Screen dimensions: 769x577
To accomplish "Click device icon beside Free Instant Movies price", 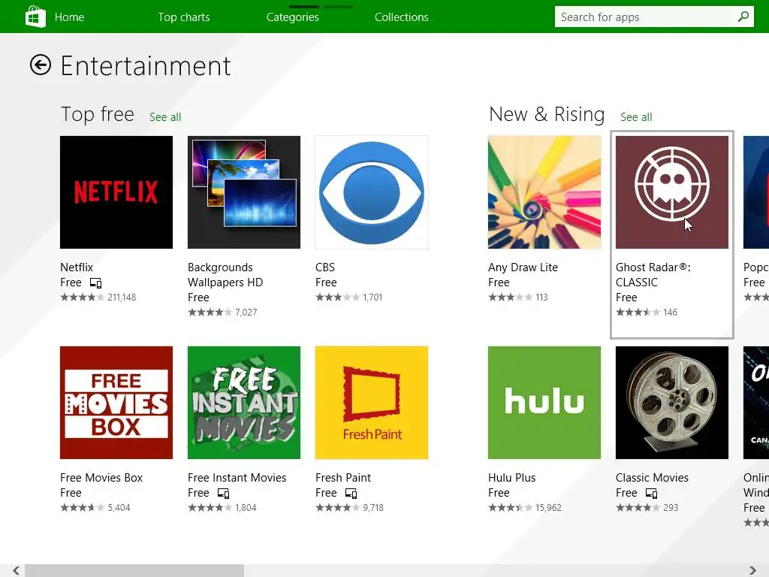I will click(223, 493).
